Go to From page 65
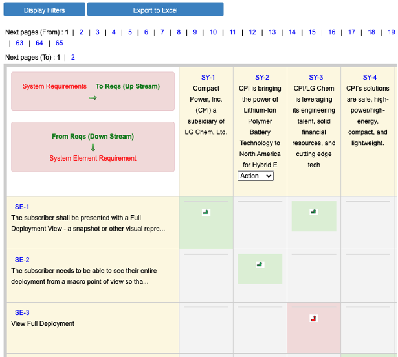Image resolution: width=398 pixels, height=357 pixels. [x=59, y=43]
